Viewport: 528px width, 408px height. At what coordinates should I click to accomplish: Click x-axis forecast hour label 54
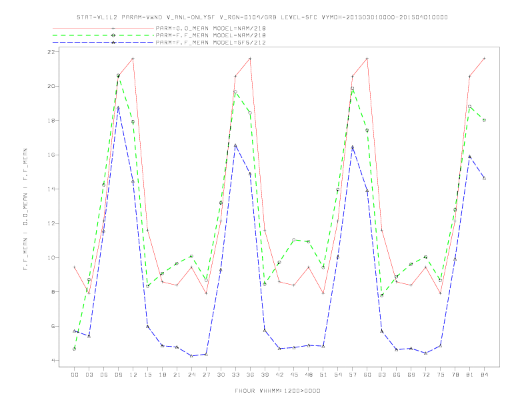click(338, 375)
